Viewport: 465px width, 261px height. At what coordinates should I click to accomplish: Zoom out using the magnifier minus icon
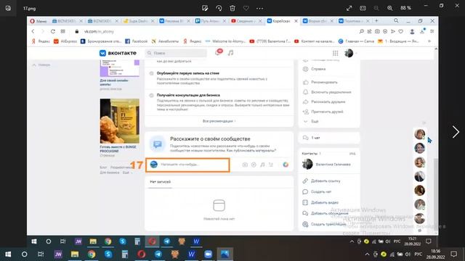click(x=376, y=8)
